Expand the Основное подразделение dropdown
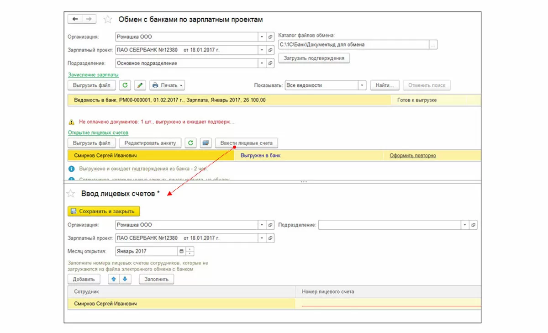The width and height of the screenshot is (548, 333). click(262, 63)
